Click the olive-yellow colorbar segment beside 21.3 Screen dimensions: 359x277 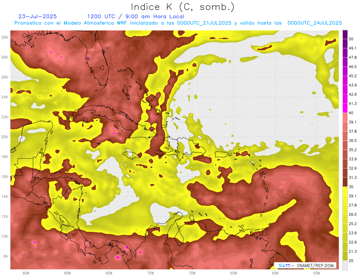[345, 256]
